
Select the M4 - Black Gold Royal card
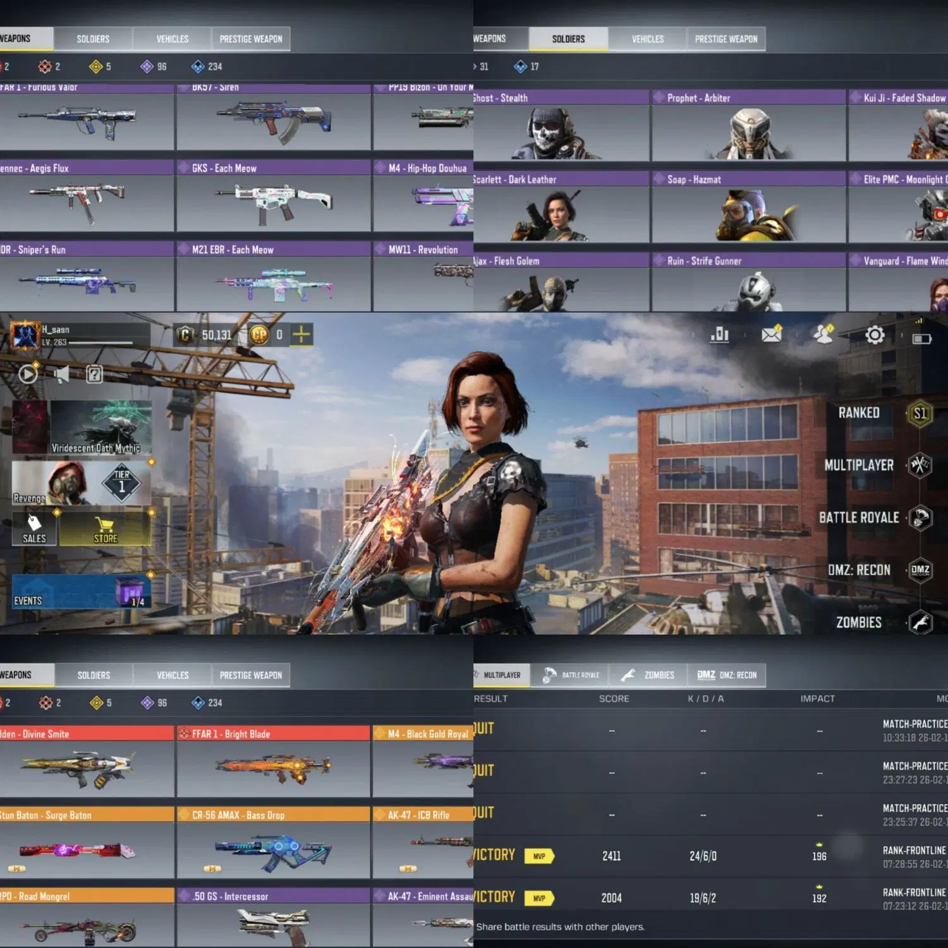pos(423,762)
